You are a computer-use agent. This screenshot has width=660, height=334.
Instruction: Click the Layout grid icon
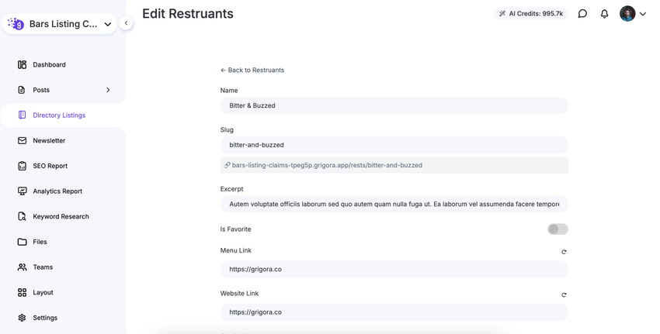click(x=22, y=292)
